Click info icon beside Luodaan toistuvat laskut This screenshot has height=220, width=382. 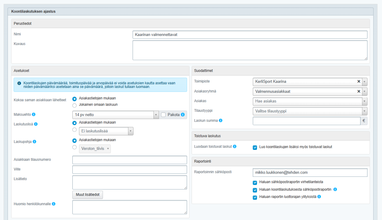pos(235,146)
